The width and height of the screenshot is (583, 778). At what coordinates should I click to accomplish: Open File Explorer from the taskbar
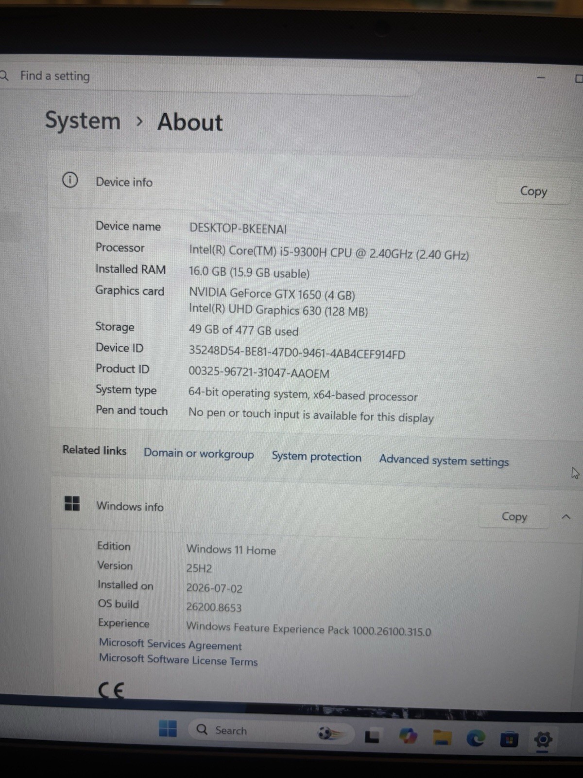443,738
